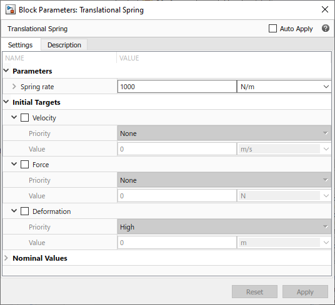The height and width of the screenshot is (305, 335).
Task: Expand the Spring rate row chevron
Action: pos(14,87)
